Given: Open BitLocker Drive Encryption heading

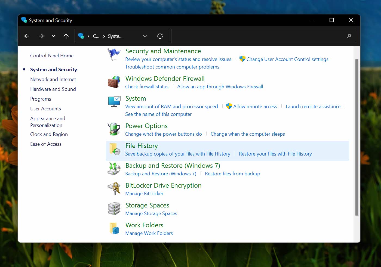Looking at the screenshot, I should [x=164, y=185].
